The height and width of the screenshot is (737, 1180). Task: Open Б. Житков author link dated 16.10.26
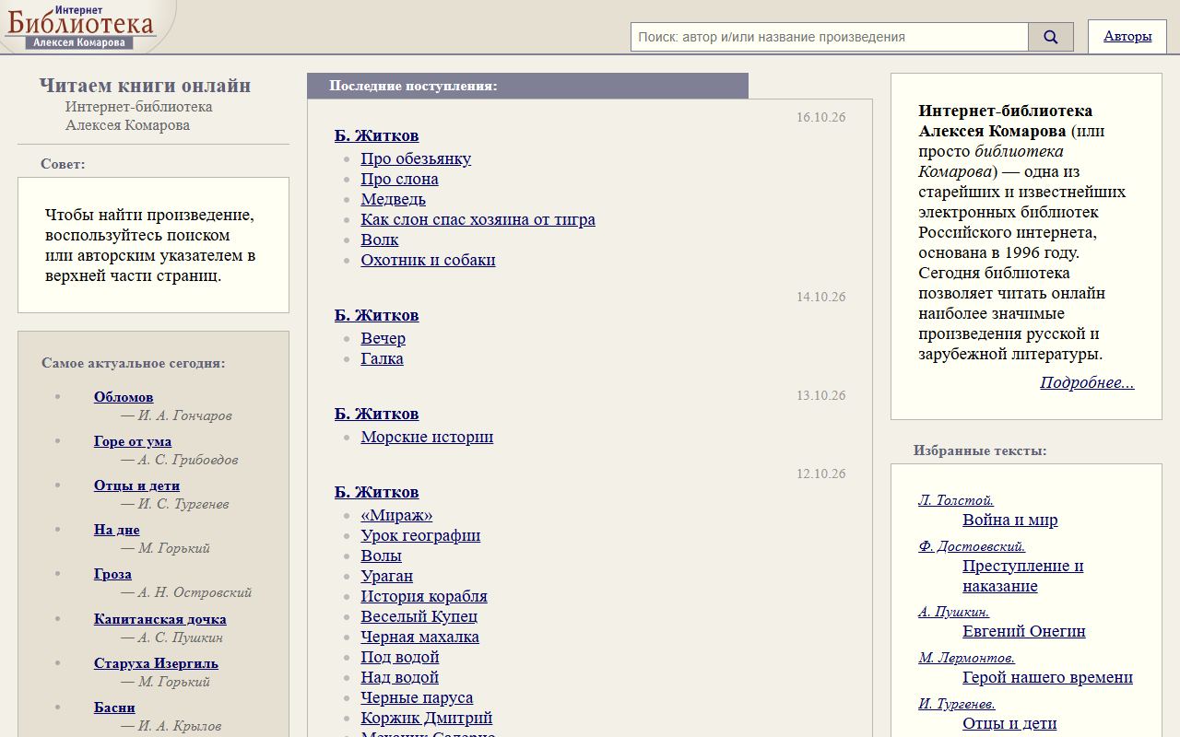[x=376, y=135]
